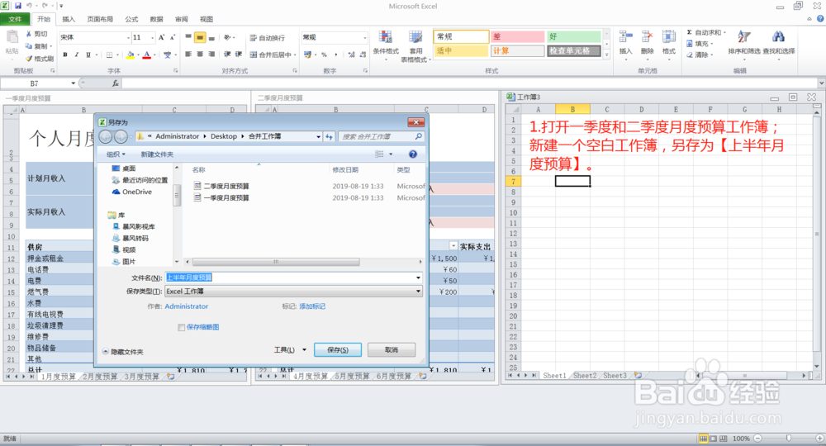This screenshot has width=826, height=446.
Task: Click the help icon in Save As dialog
Action: (x=413, y=154)
